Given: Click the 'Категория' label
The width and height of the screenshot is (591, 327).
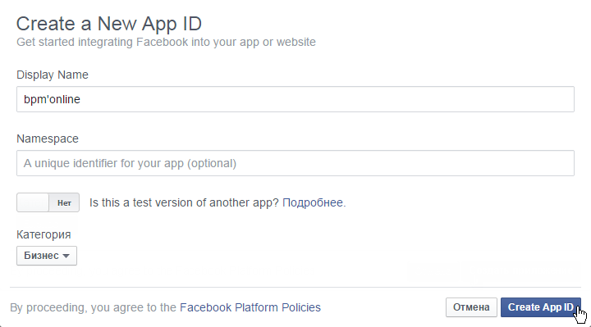Looking at the screenshot, I should (x=44, y=234).
